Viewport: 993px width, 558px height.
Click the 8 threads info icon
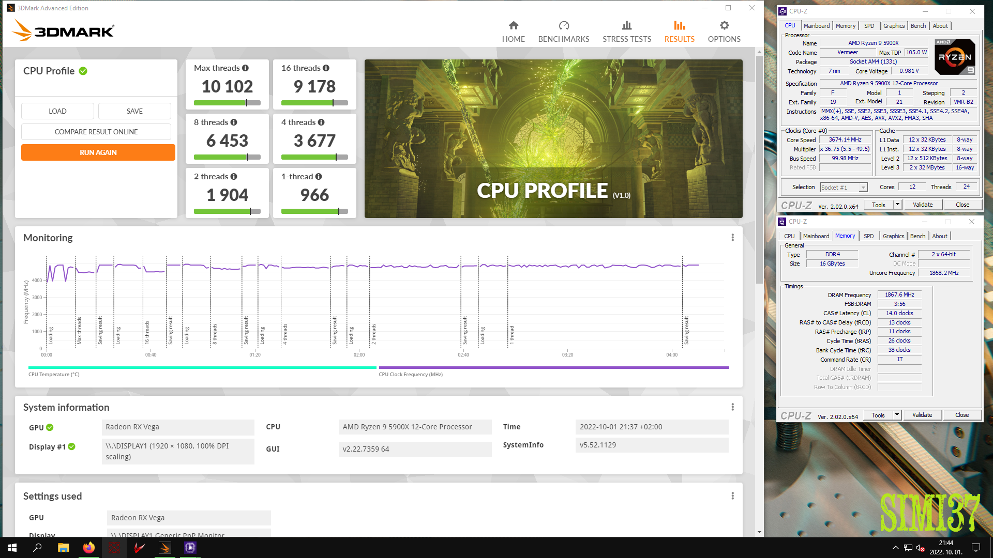click(234, 122)
